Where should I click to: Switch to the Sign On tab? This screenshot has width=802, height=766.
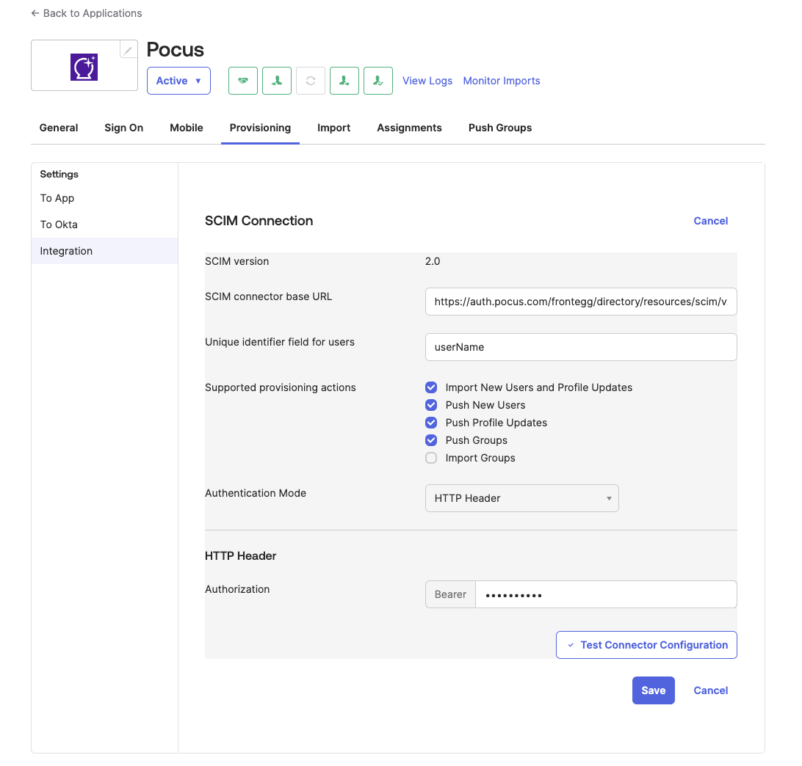point(124,128)
